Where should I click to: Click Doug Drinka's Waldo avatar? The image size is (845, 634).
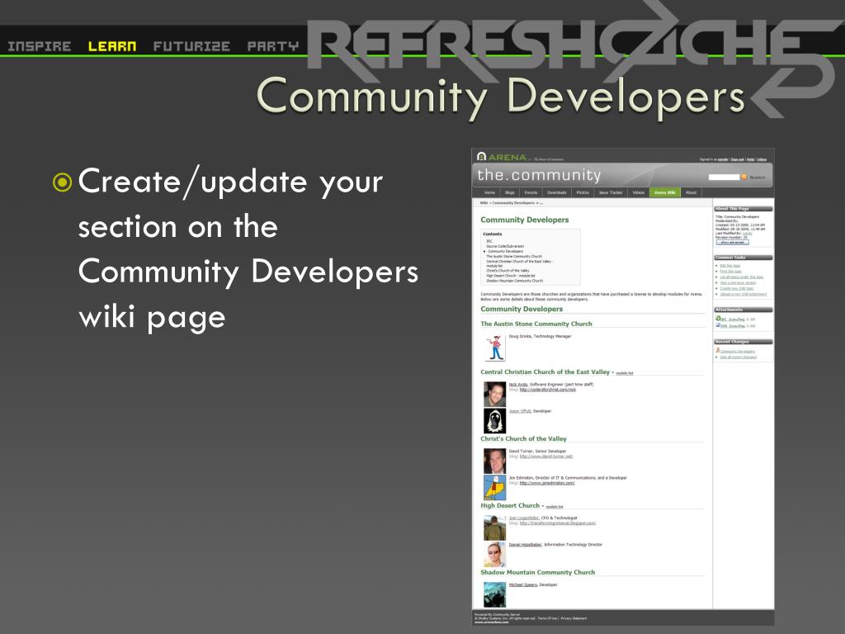[495, 348]
